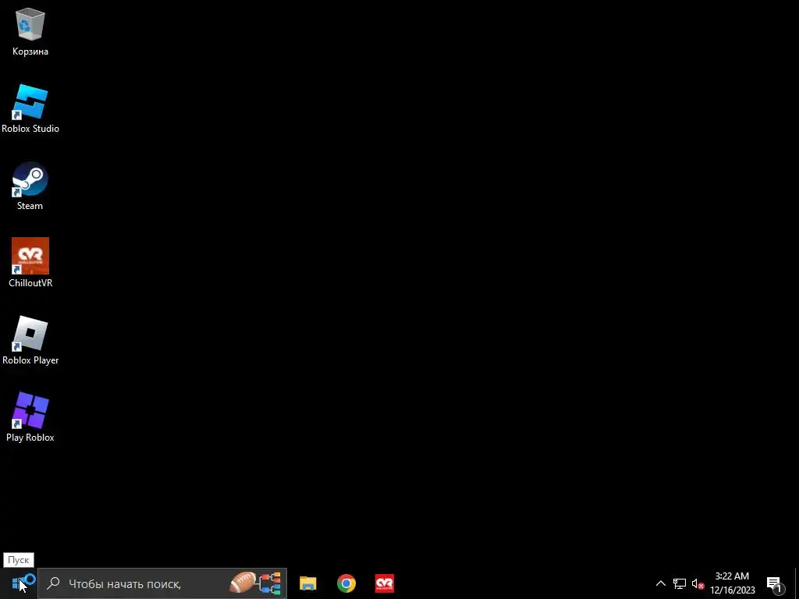Click the football search highlight image
This screenshot has height=599, width=799.
pos(255,583)
